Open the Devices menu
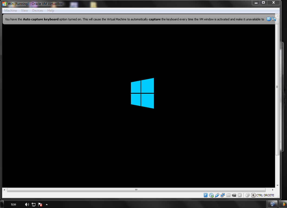Viewport: 287px width, 208px height. [x=38, y=11]
